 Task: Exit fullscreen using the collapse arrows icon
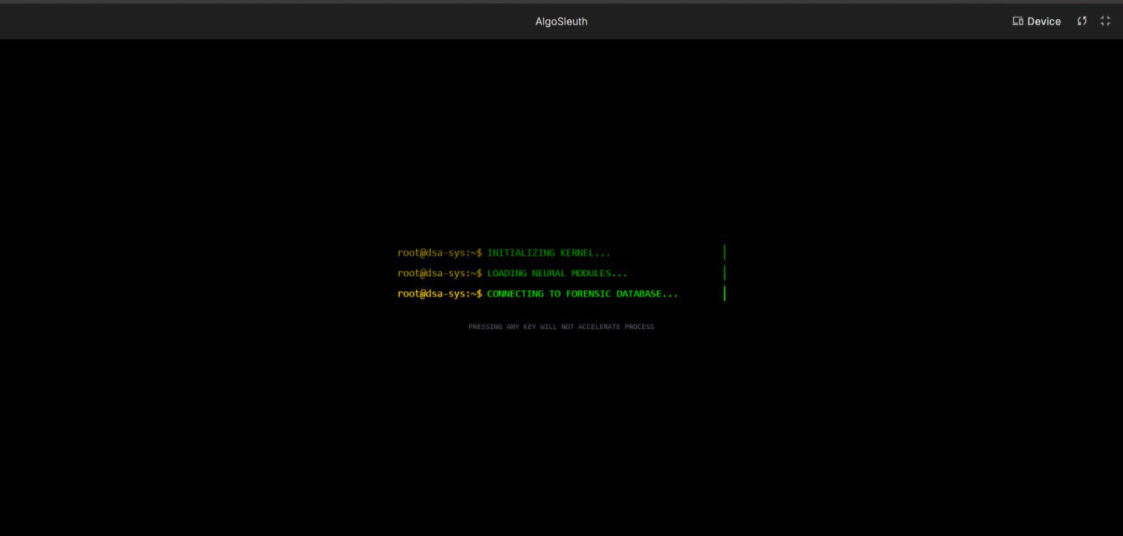(x=1105, y=21)
